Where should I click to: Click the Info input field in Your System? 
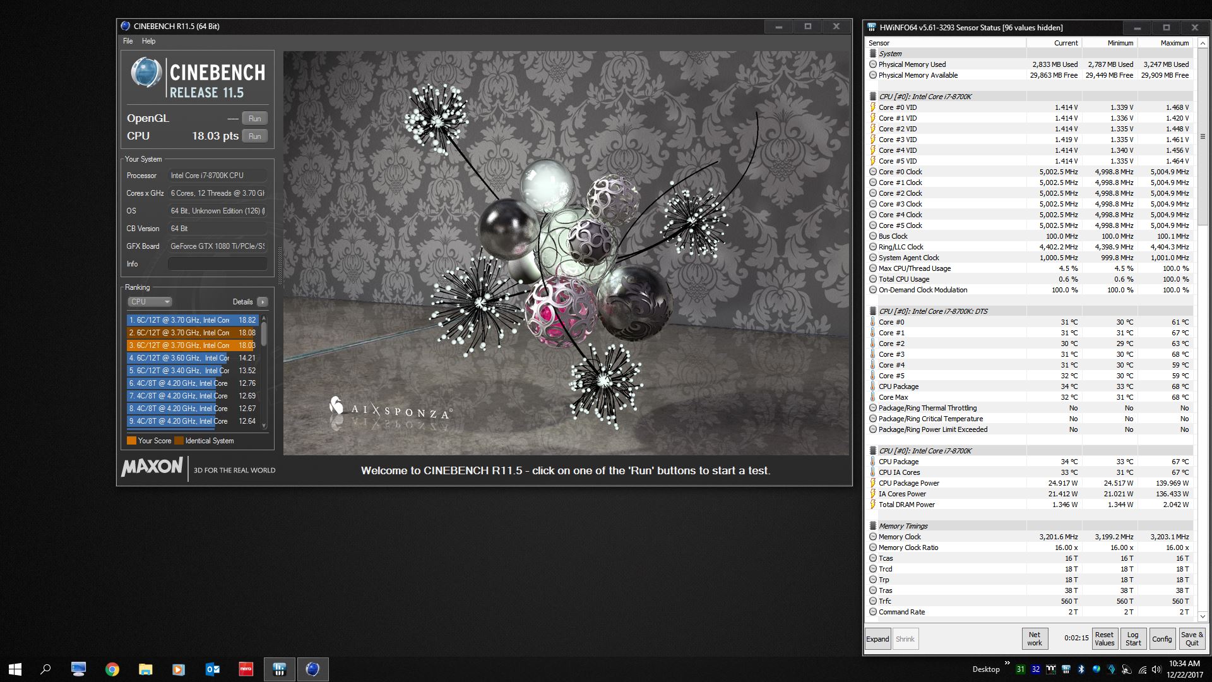pyautogui.click(x=217, y=264)
